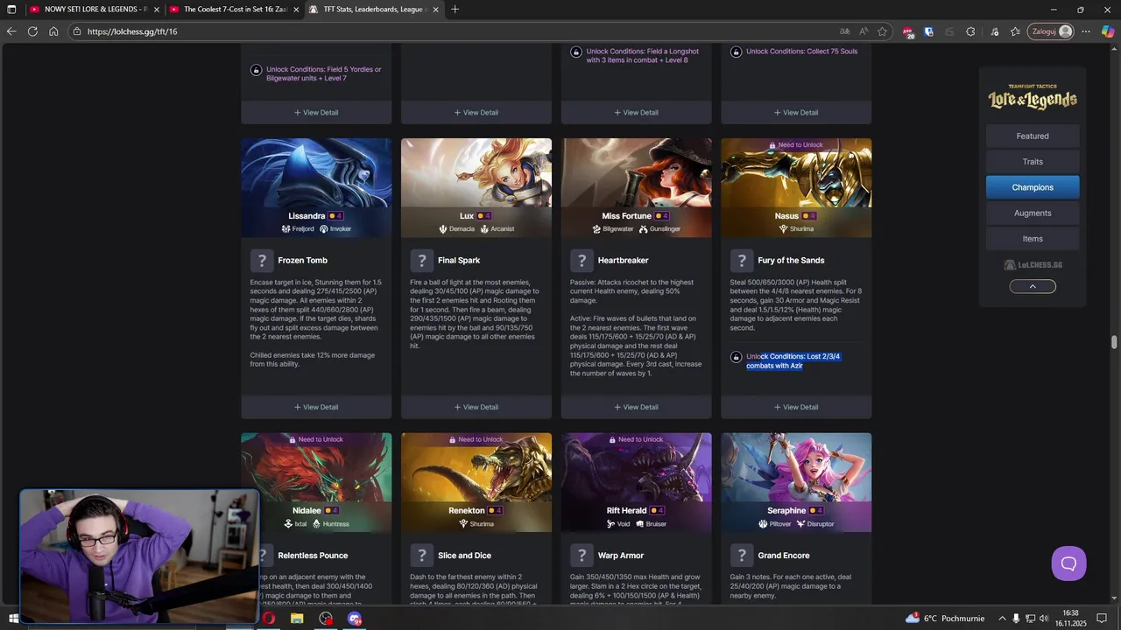Expand View Detail under Nasus

tap(796, 407)
